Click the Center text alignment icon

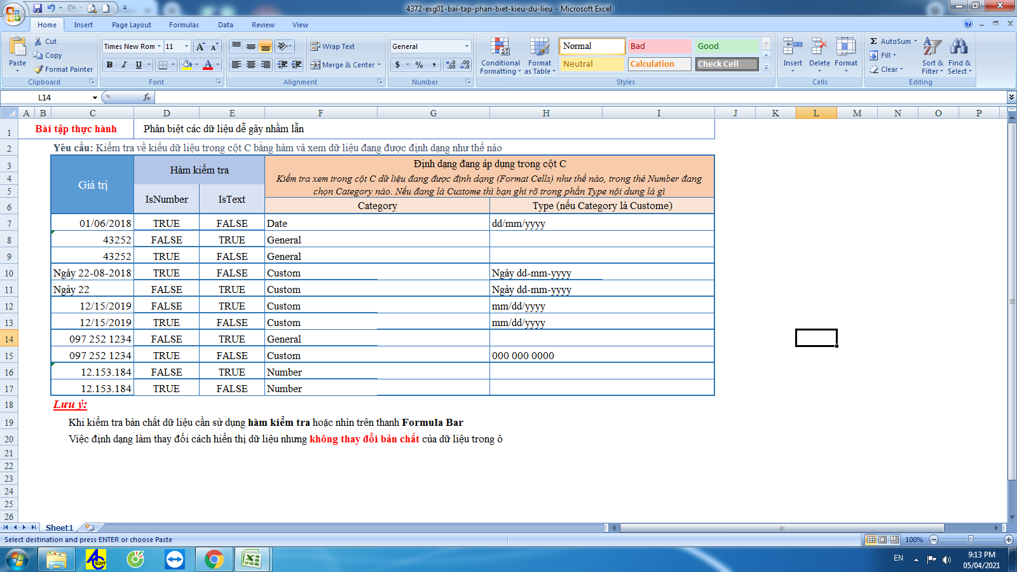coord(251,65)
